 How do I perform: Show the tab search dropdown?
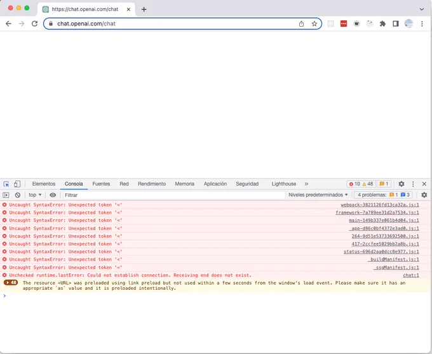pyautogui.click(x=422, y=10)
